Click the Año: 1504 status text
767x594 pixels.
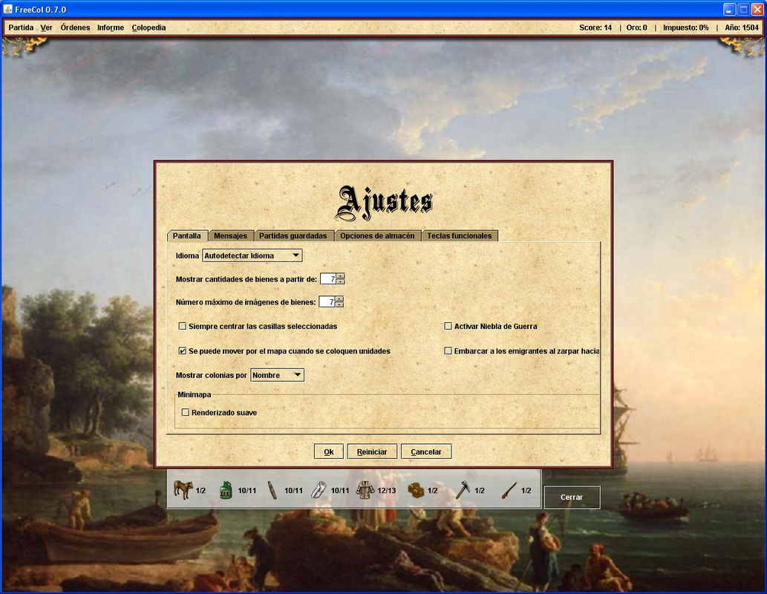coord(742,27)
